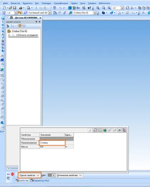Open the Системный слой (0) layer dropdown
Viewport: 150px width, 187px height.
point(50,13)
